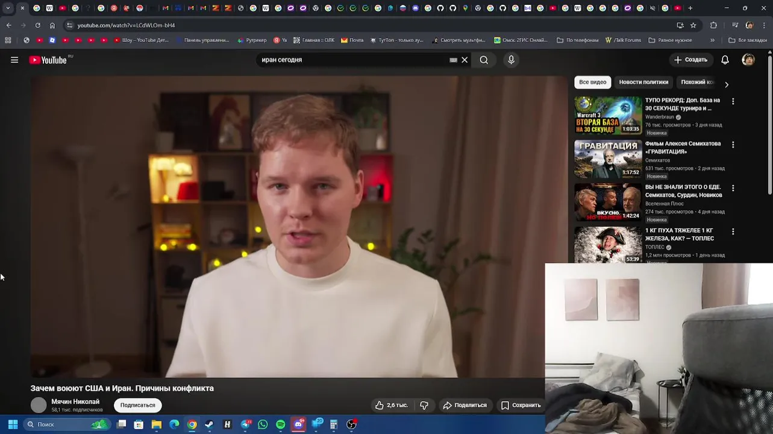Select the Все видео chip
Viewport: 773px width, 434px height.
point(593,82)
